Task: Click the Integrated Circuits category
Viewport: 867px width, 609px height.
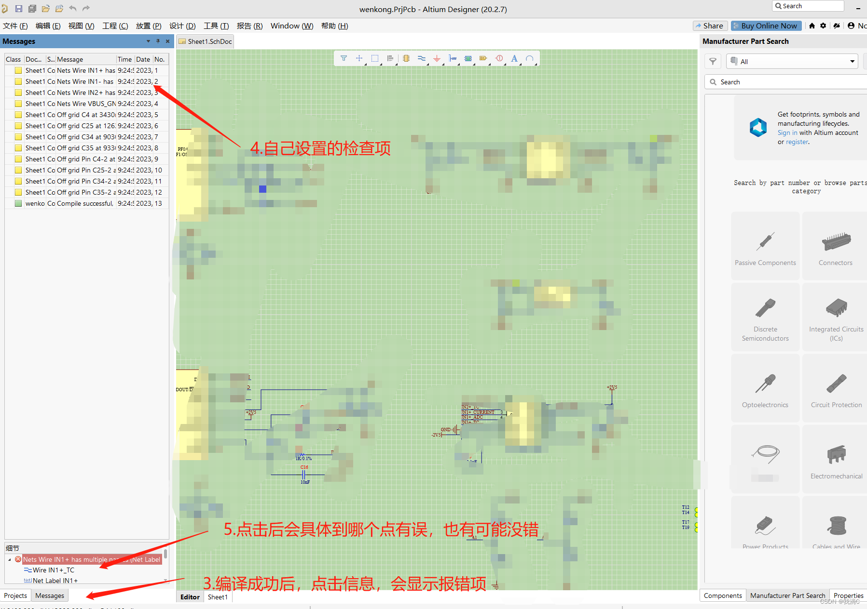Action: (836, 317)
